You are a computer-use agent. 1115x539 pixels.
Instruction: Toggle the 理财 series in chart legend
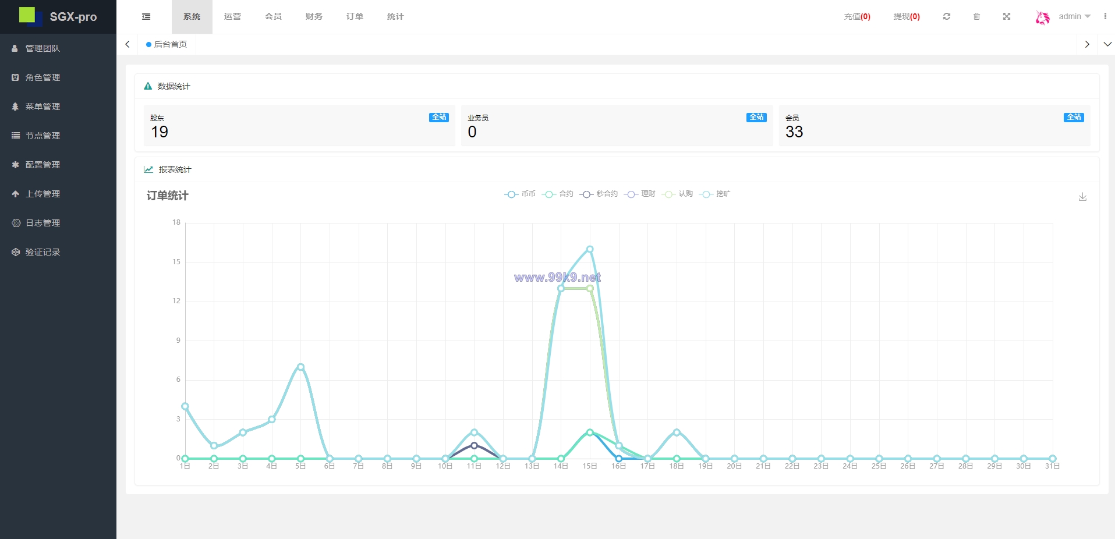[x=639, y=194]
